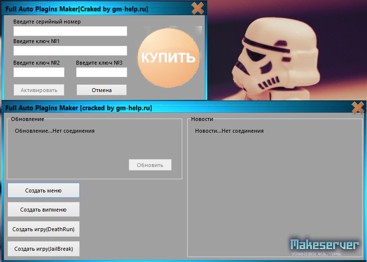The width and height of the screenshot is (367, 262).
Task: Focus the key №1 input field
Action: click(x=70, y=51)
